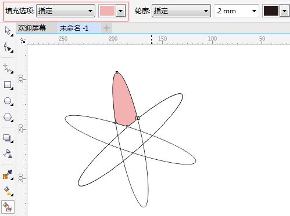Choose the Interactive Fill tool
The width and height of the screenshot is (290, 216).
pyautogui.click(x=8, y=191)
